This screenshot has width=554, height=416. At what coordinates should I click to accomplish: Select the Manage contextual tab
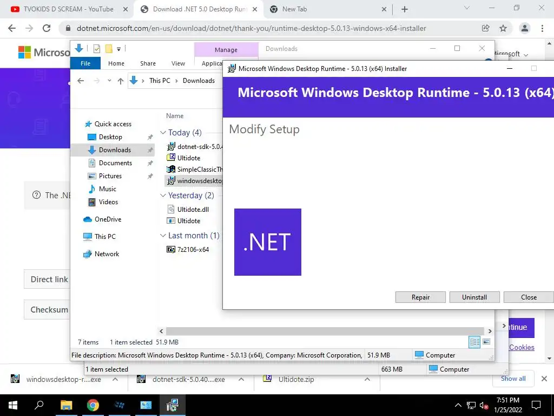tap(226, 50)
